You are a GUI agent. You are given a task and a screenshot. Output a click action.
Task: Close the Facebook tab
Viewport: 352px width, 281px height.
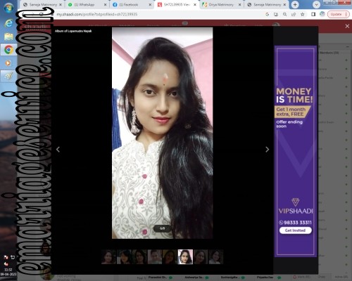coord(150,5)
